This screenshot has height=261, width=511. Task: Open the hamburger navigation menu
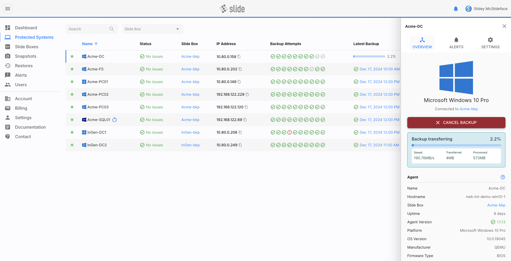tap(8, 9)
